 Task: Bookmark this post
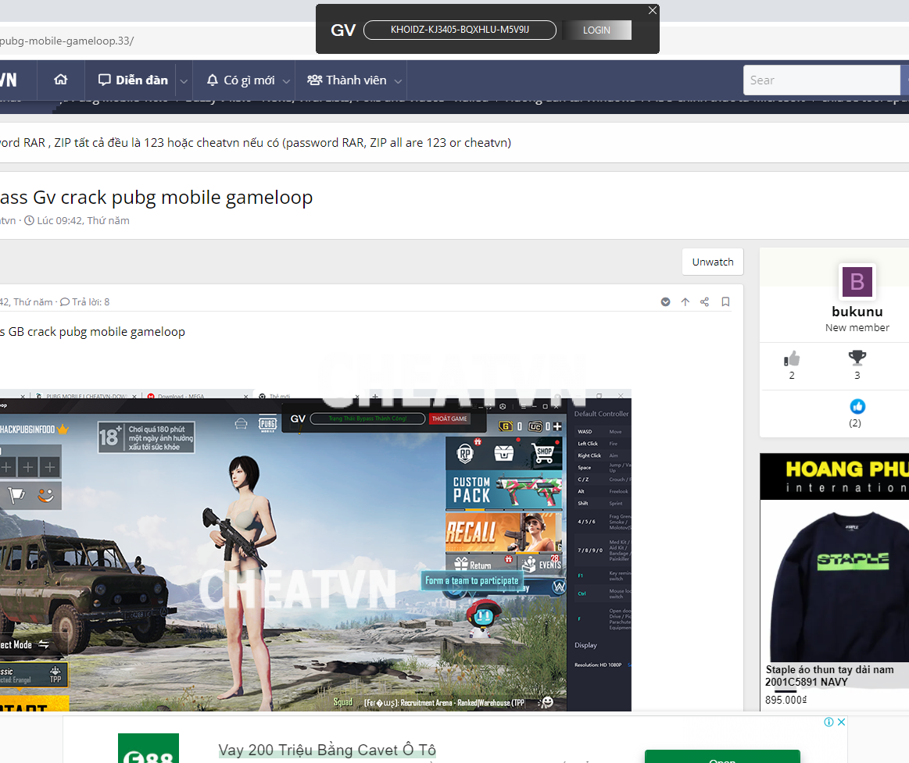pos(725,302)
